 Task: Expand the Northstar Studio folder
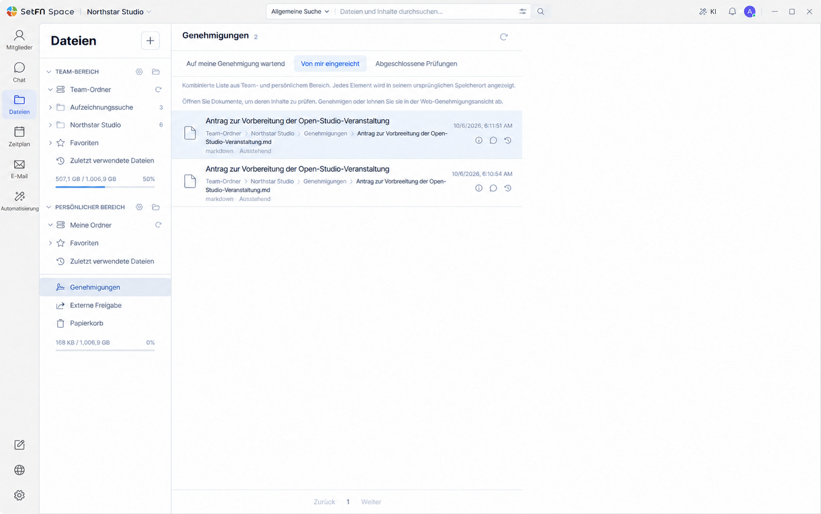tap(50, 125)
